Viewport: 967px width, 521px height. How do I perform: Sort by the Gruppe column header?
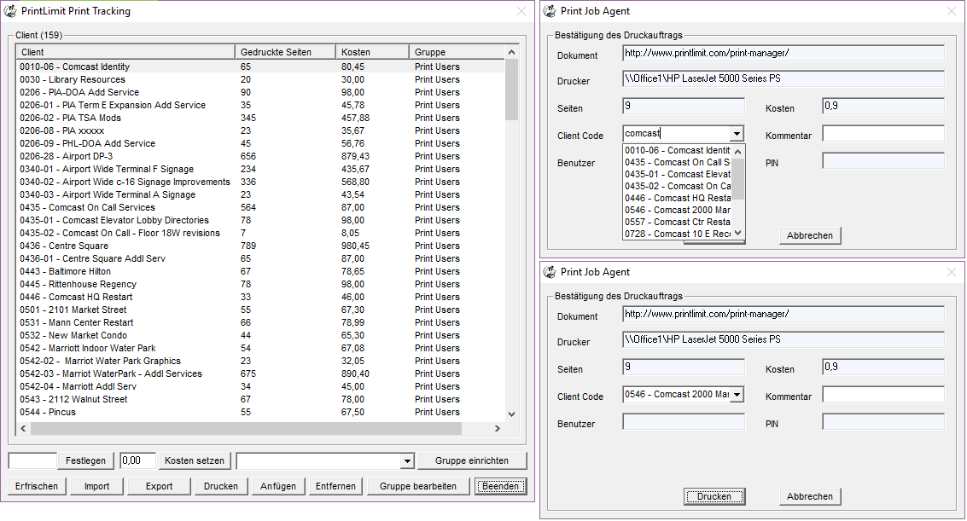tap(457, 52)
